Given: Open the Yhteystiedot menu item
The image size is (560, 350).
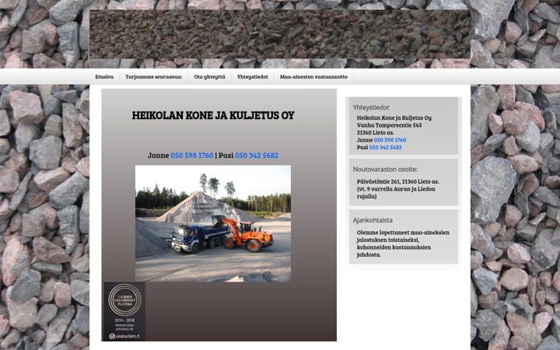Looking at the screenshot, I should pos(253,77).
